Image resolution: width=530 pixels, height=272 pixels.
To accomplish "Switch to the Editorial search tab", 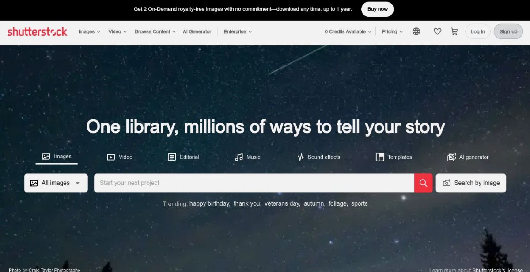I will pyautogui.click(x=184, y=157).
